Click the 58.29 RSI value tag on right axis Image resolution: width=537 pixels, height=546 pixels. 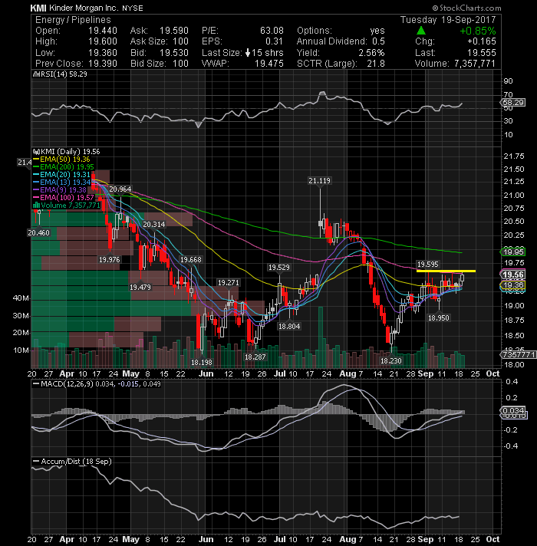[x=512, y=103]
